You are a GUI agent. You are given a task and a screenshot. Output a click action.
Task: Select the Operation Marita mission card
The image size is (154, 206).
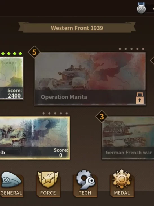coord(90,79)
